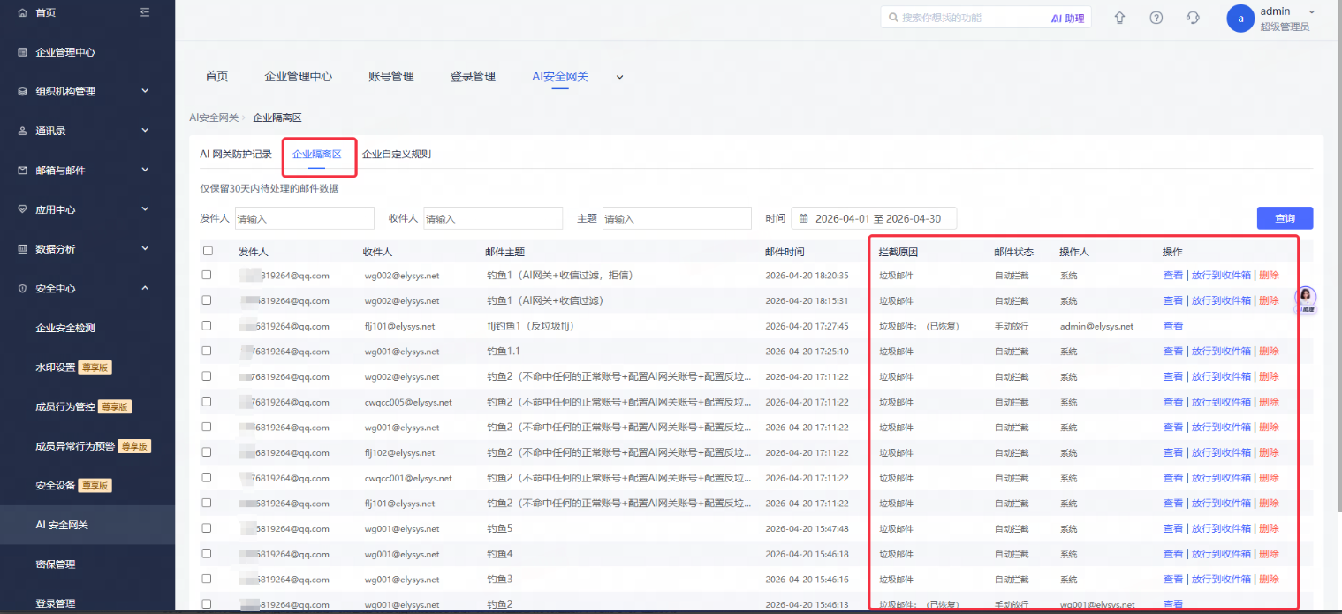Image resolution: width=1342 pixels, height=614 pixels.
Task: Open the 时间 date range picker
Action: click(x=874, y=218)
